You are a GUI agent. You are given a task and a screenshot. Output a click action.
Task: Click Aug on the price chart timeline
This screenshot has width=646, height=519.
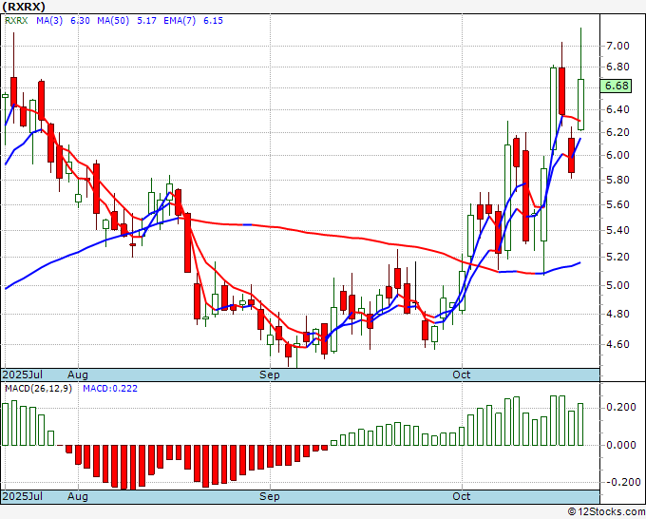[x=78, y=375]
